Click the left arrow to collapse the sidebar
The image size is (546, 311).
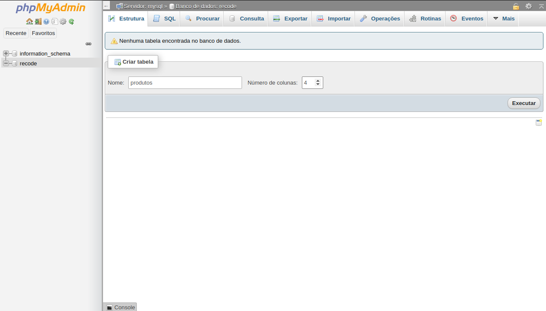106,6
